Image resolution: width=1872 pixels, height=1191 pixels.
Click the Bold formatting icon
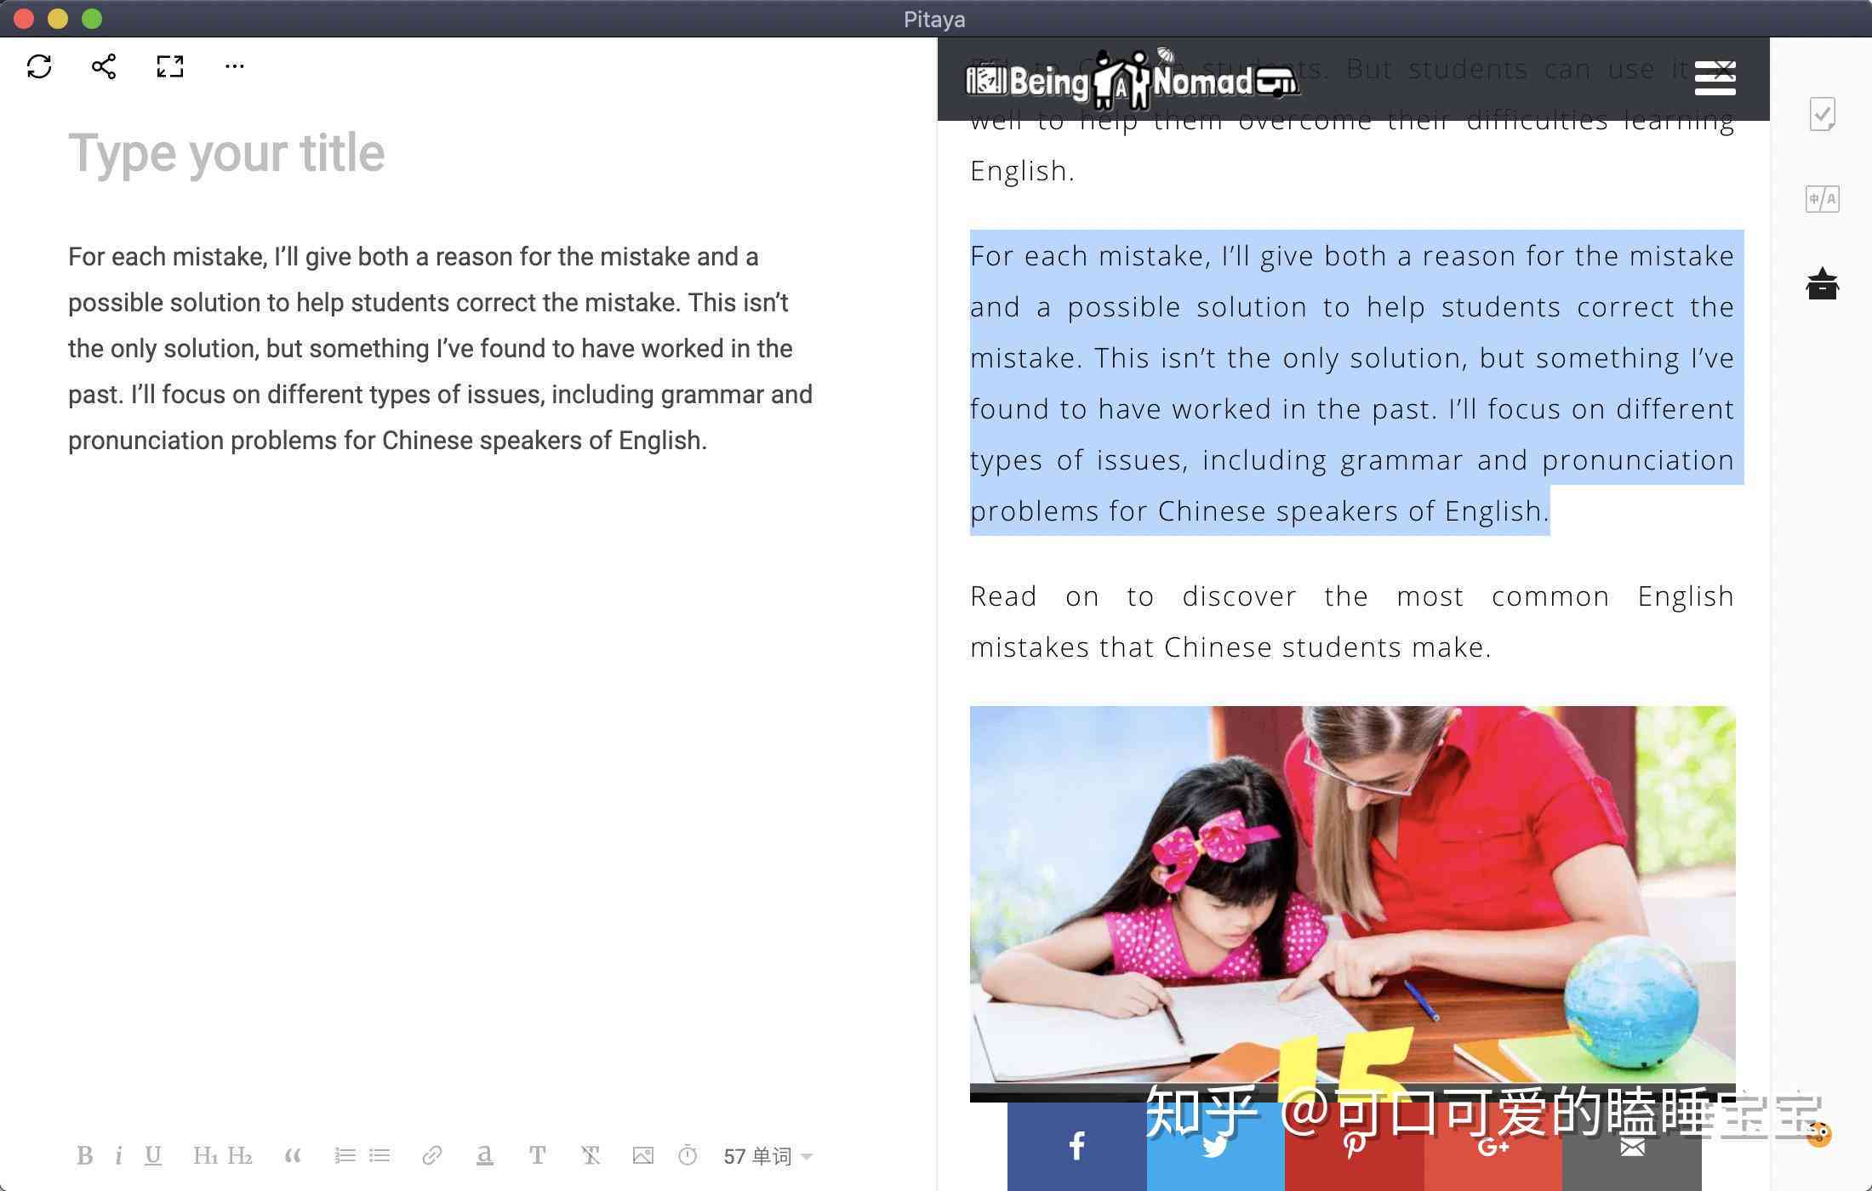(x=83, y=1155)
